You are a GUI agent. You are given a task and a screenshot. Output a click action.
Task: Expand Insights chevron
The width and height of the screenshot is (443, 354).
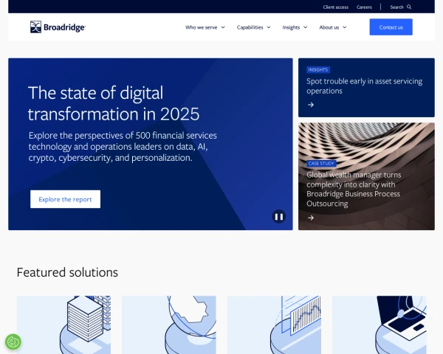[306, 27]
